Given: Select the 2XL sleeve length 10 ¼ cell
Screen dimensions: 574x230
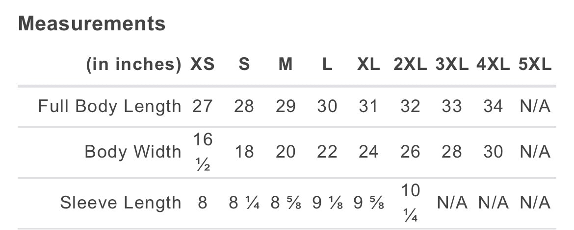Looking at the screenshot, I should [x=410, y=204].
